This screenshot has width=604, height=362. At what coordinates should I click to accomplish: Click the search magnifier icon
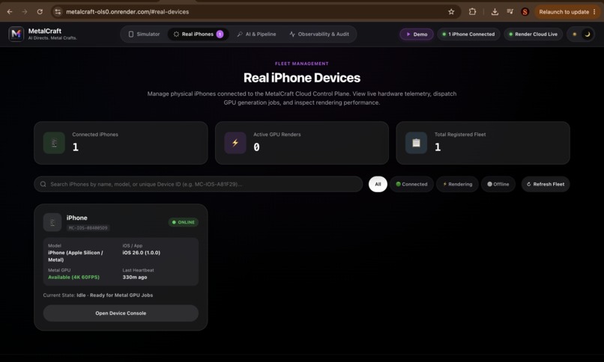tap(43, 184)
